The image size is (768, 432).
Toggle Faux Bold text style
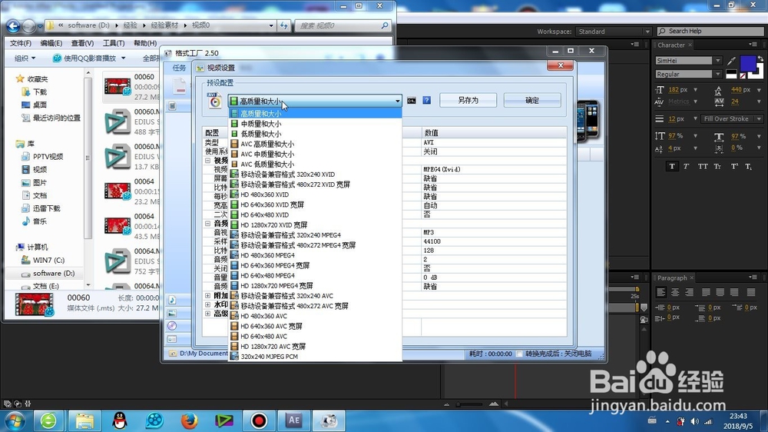pos(671,166)
